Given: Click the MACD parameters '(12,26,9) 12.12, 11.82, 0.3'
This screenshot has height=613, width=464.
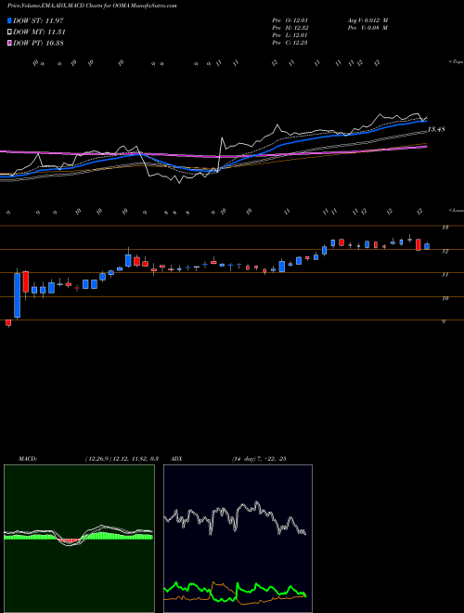Looking at the screenshot, I should [x=121, y=459].
